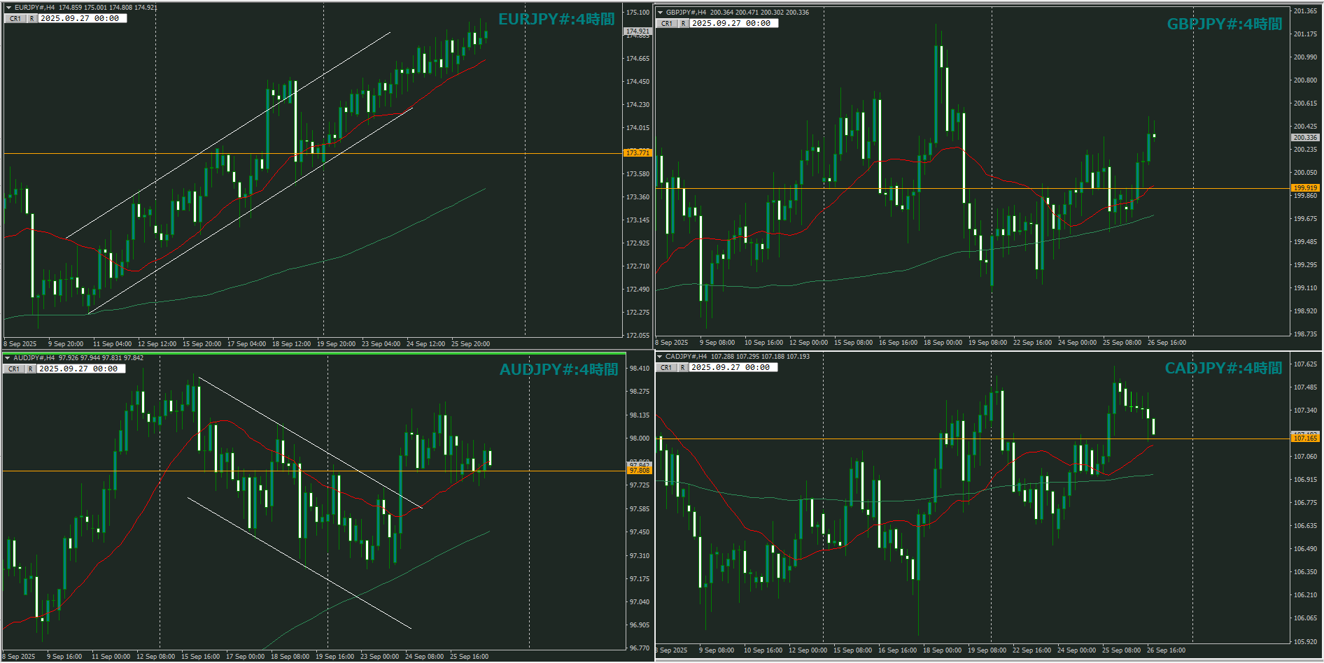Viewport: 1324px width, 663px height.
Task: Select the GBPJPY orange price label 199.919
Action: 1305,188
